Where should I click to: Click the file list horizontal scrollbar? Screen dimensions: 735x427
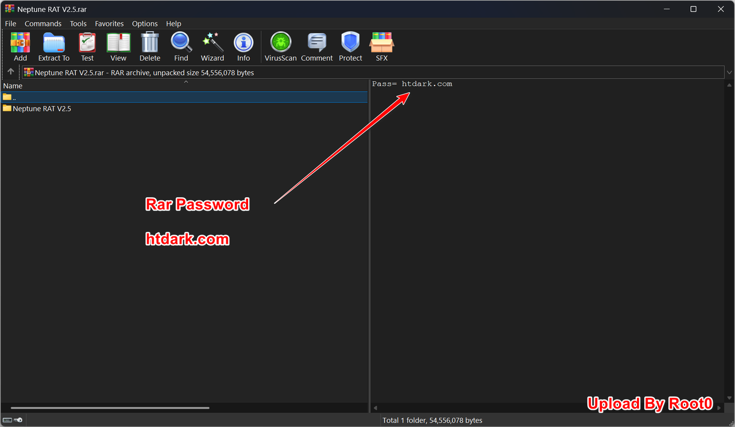pyautogui.click(x=110, y=408)
